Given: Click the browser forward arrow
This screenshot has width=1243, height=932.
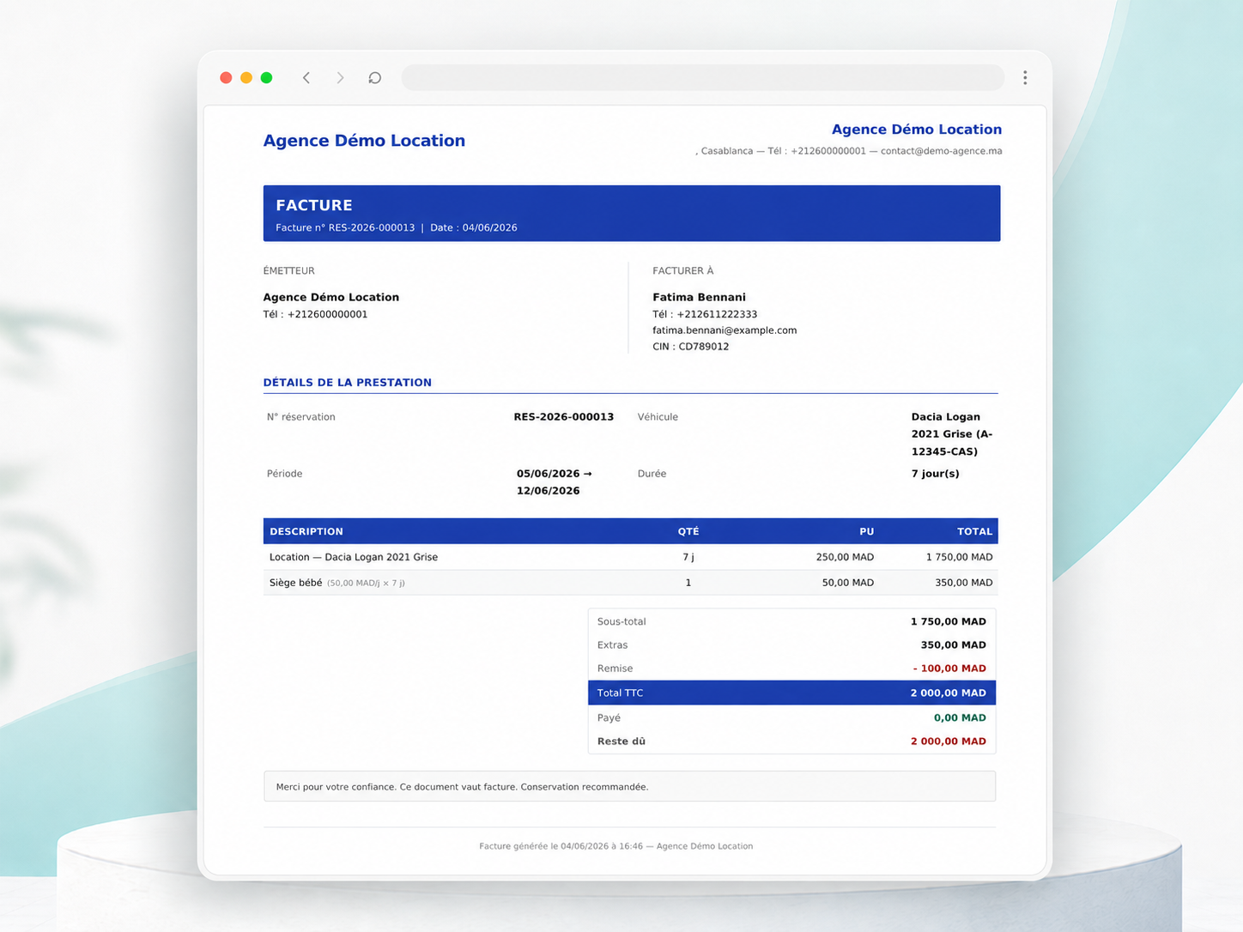Looking at the screenshot, I should (340, 78).
